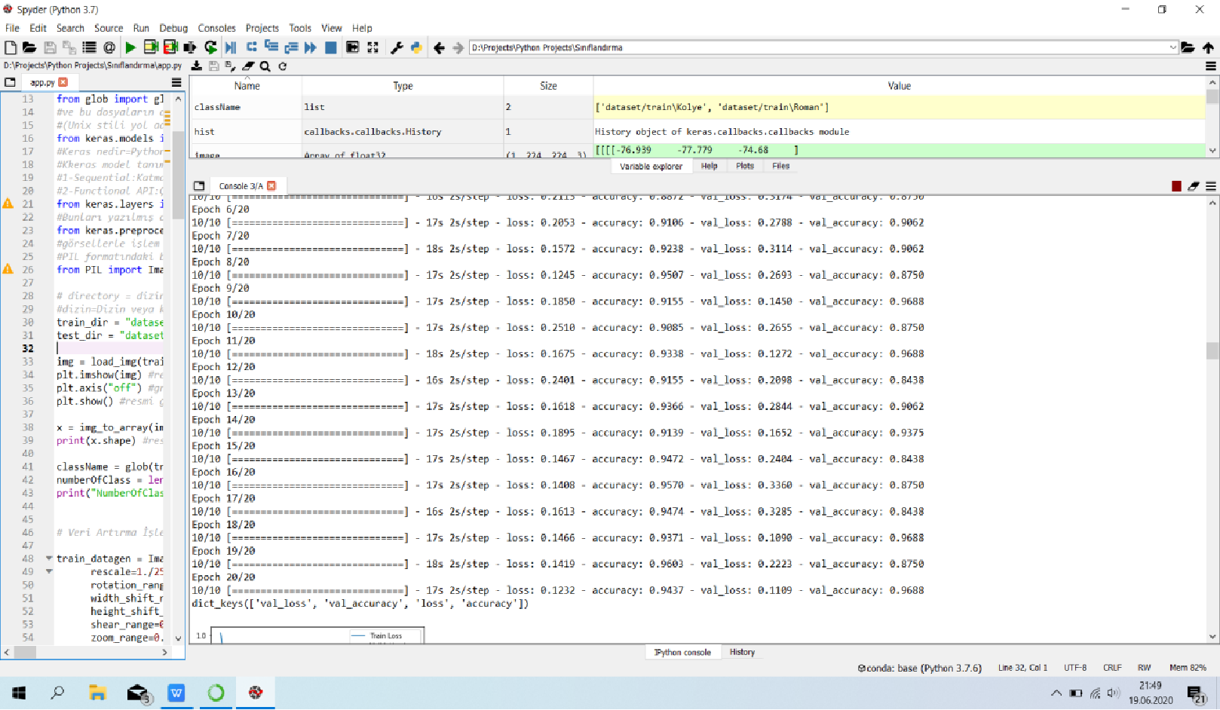
Task: Save the current file
Action: (50, 47)
